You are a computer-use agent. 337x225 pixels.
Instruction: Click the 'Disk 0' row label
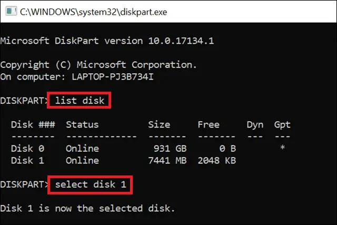27,149
